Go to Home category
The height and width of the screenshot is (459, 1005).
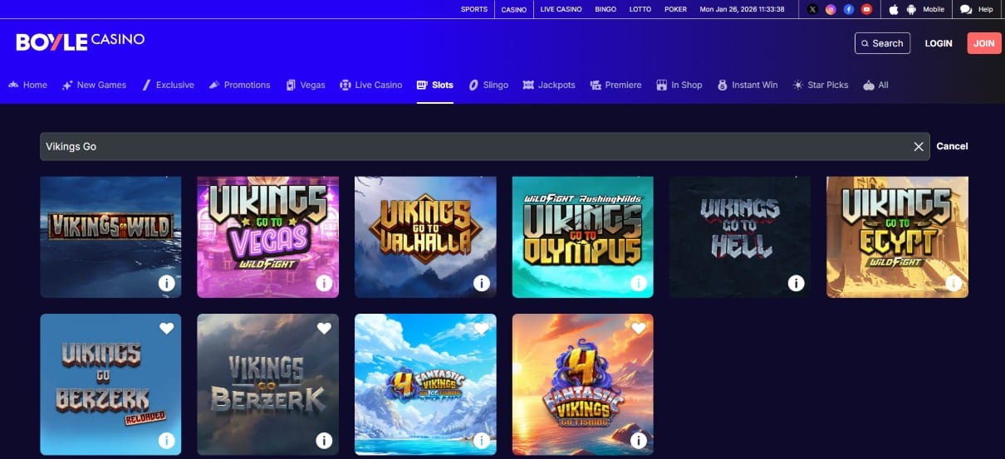coord(27,85)
